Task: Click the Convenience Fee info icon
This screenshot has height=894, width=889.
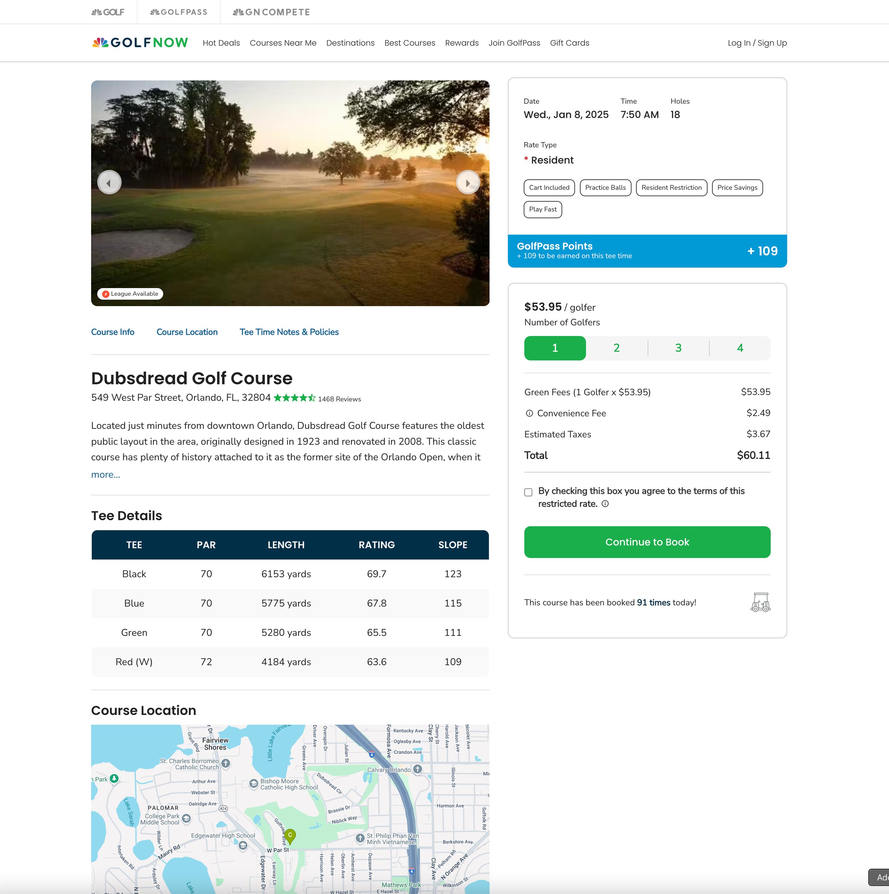Action: (529, 413)
